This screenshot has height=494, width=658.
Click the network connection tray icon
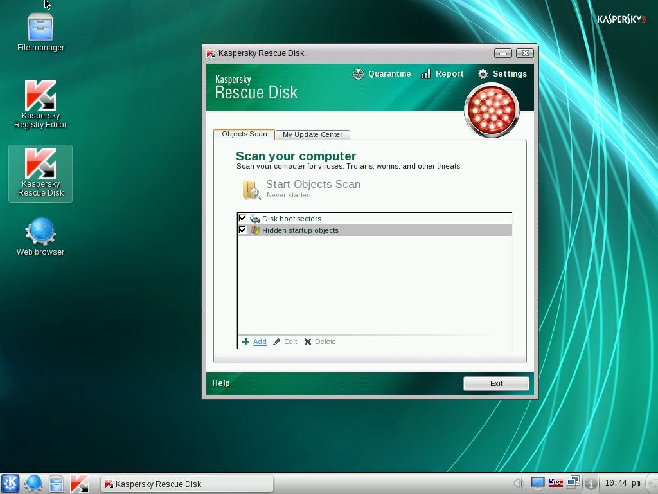573,482
